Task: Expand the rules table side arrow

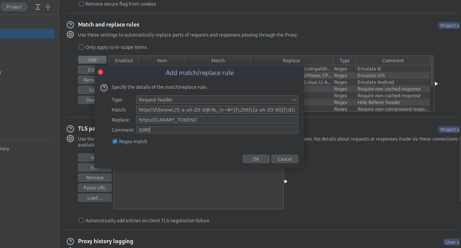Action: [436, 84]
